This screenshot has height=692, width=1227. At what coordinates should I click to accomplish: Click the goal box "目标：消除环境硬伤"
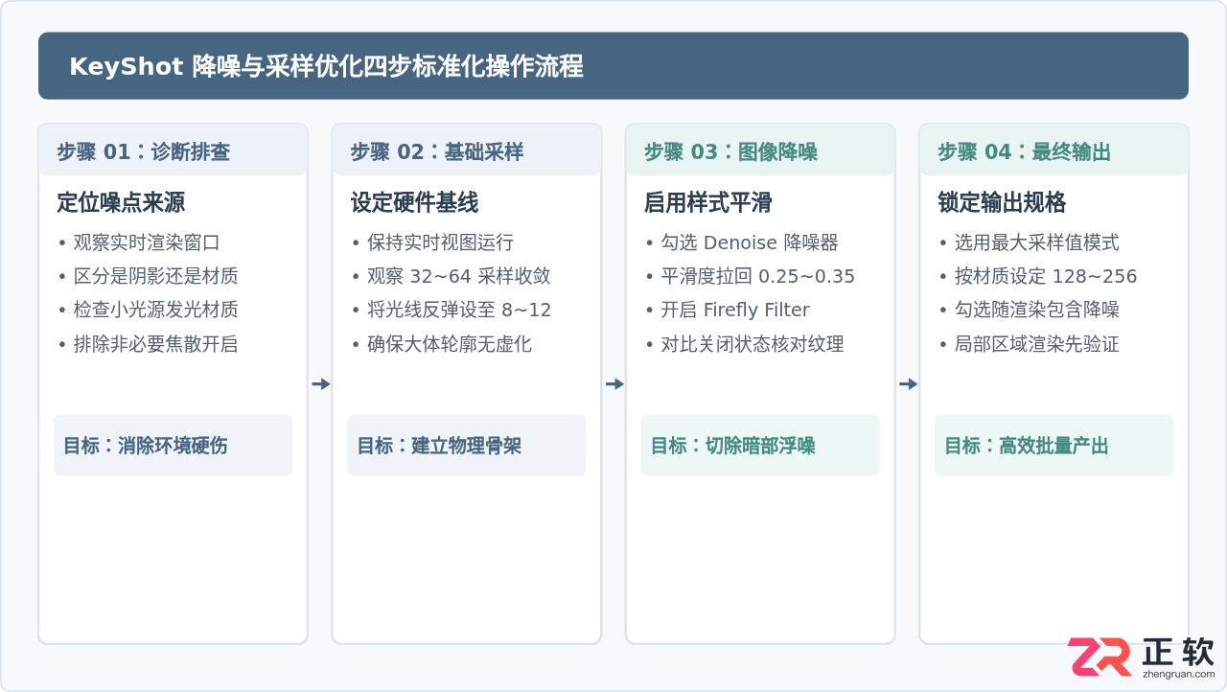173,445
